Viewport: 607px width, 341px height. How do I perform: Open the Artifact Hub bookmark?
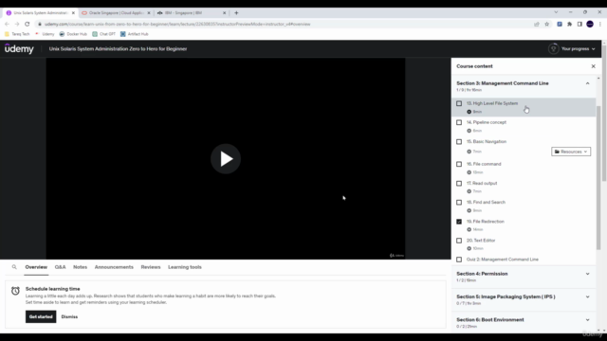pos(135,34)
